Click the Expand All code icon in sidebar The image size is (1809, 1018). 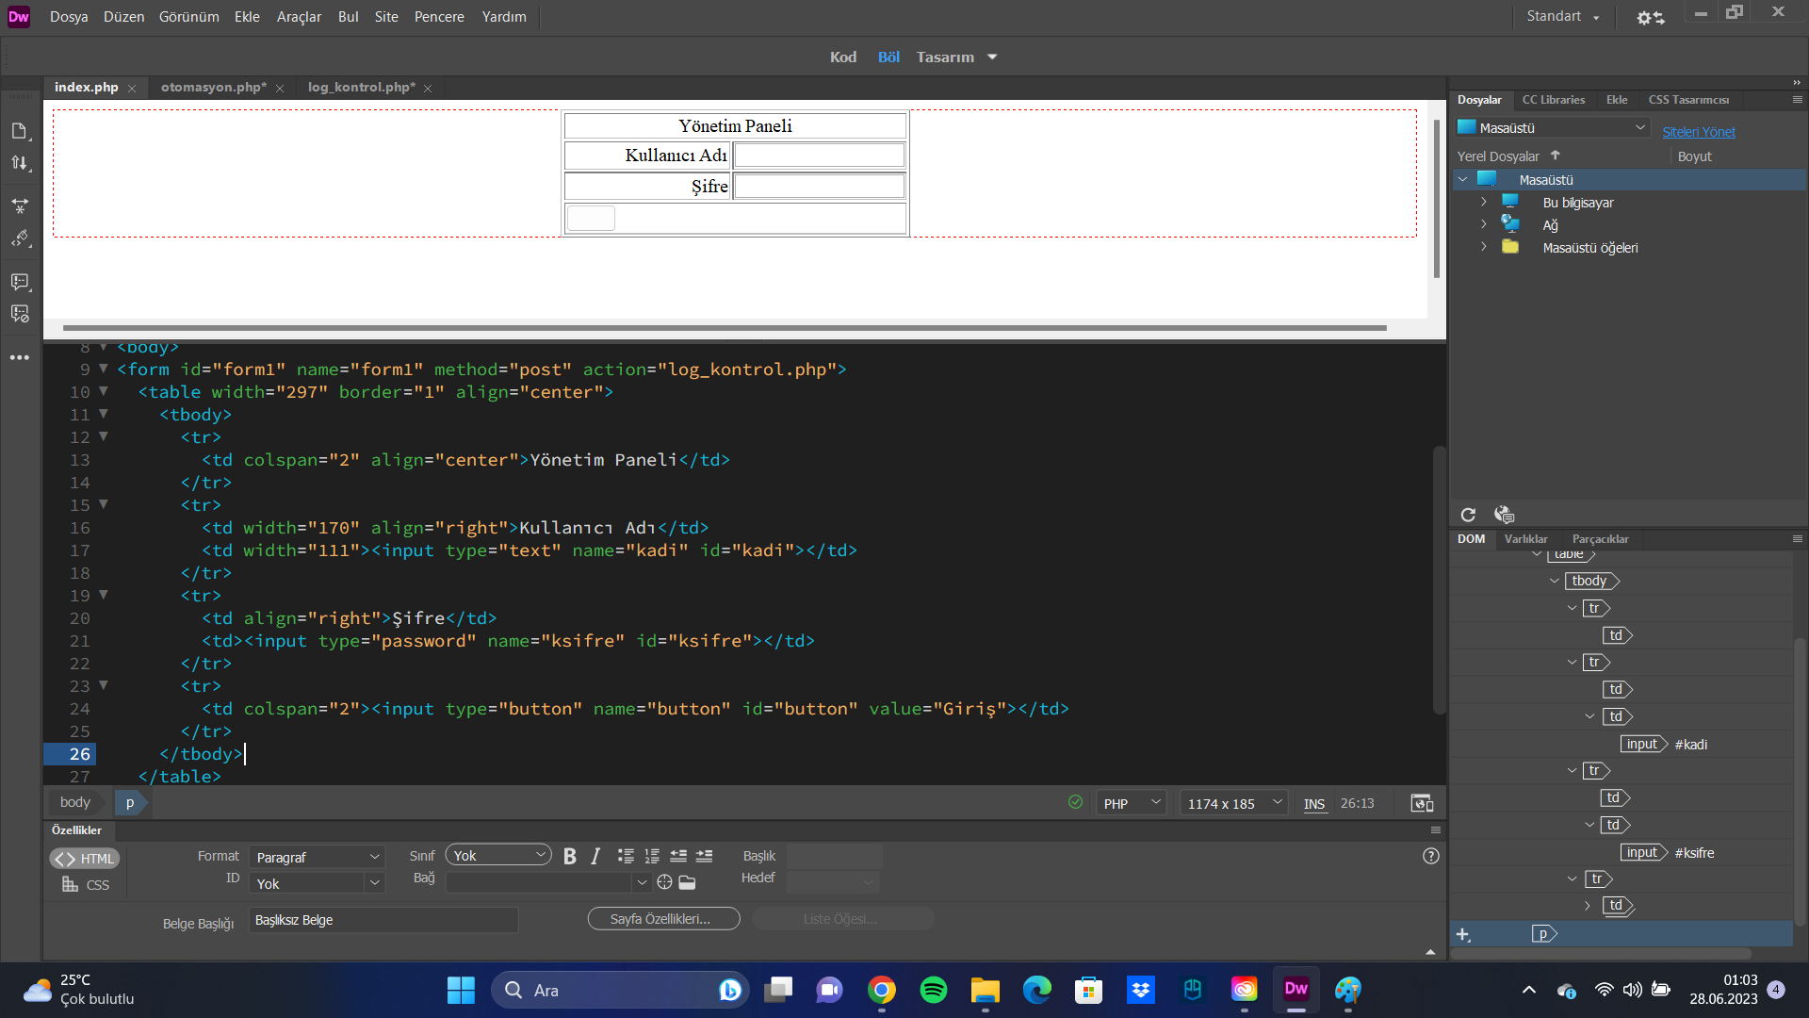20,205
